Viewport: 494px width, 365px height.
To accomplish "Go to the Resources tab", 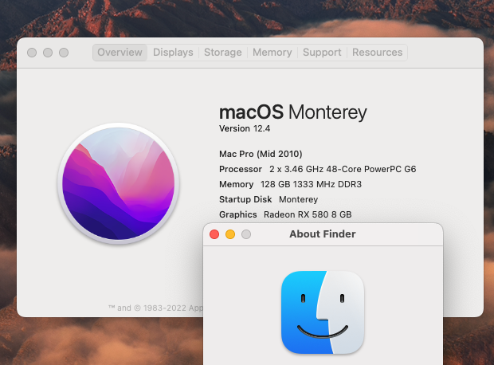I will 377,53.
